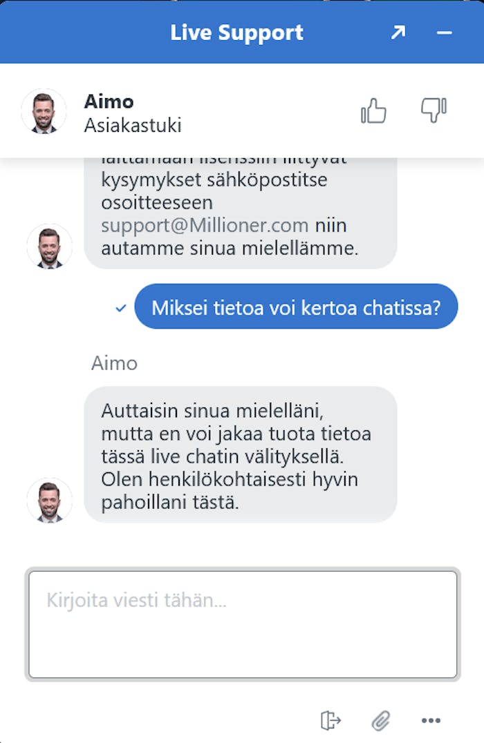484x743 pixels.
Task: Click Aimo's avatar in the chat header
Action: (x=44, y=111)
